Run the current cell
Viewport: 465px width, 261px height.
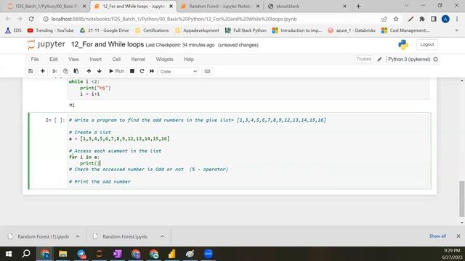pyautogui.click(x=116, y=71)
